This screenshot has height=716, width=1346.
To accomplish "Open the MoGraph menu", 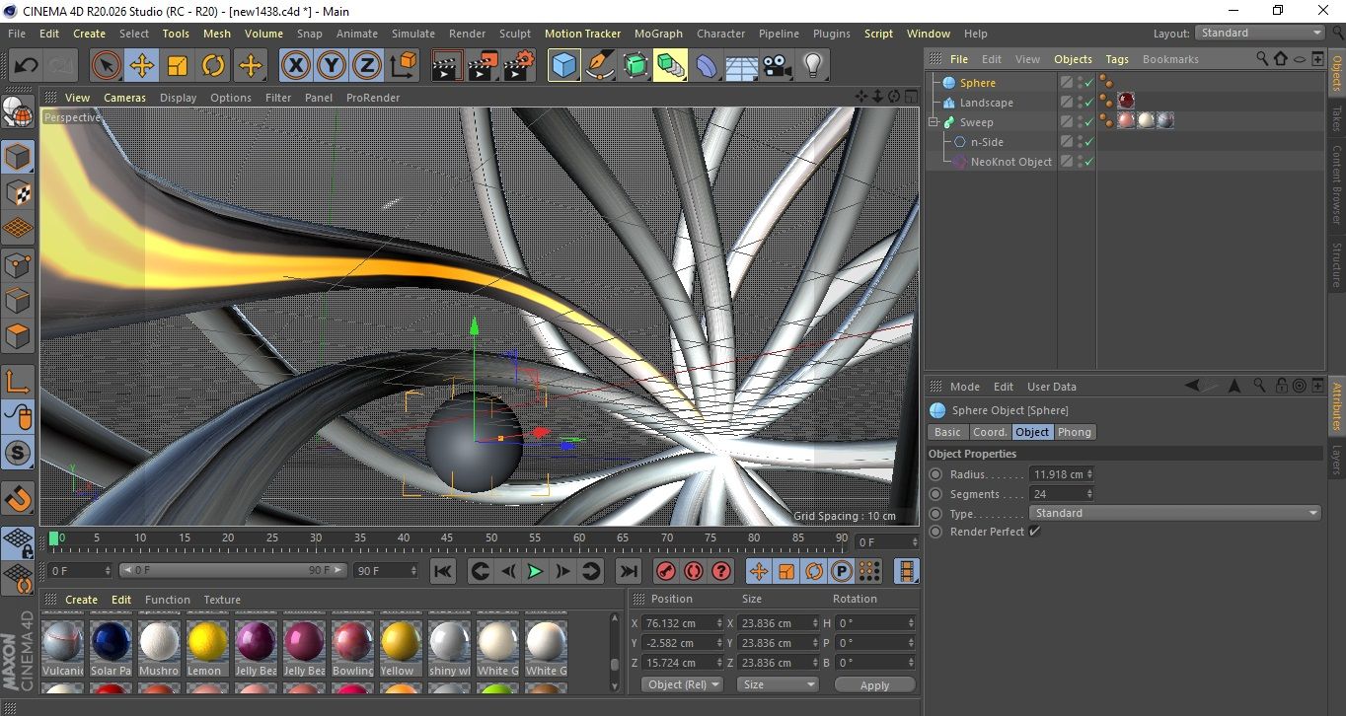I will coord(658,34).
